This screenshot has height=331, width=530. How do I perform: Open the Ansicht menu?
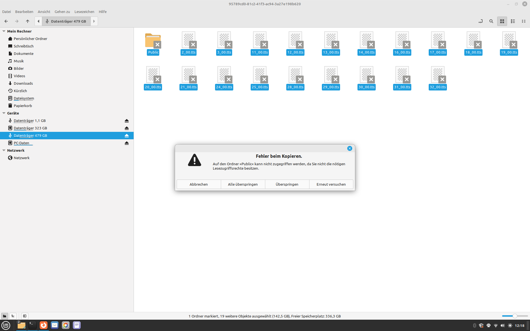tap(44, 12)
